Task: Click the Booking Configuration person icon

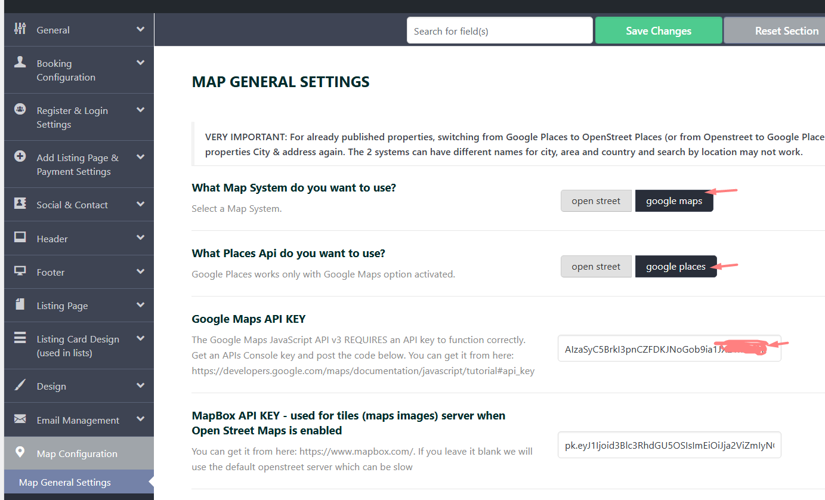Action: pyautogui.click(x=20, y=62)
